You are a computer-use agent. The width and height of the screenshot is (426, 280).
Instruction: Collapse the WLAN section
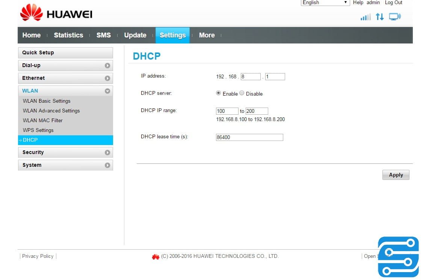(108, 91)
